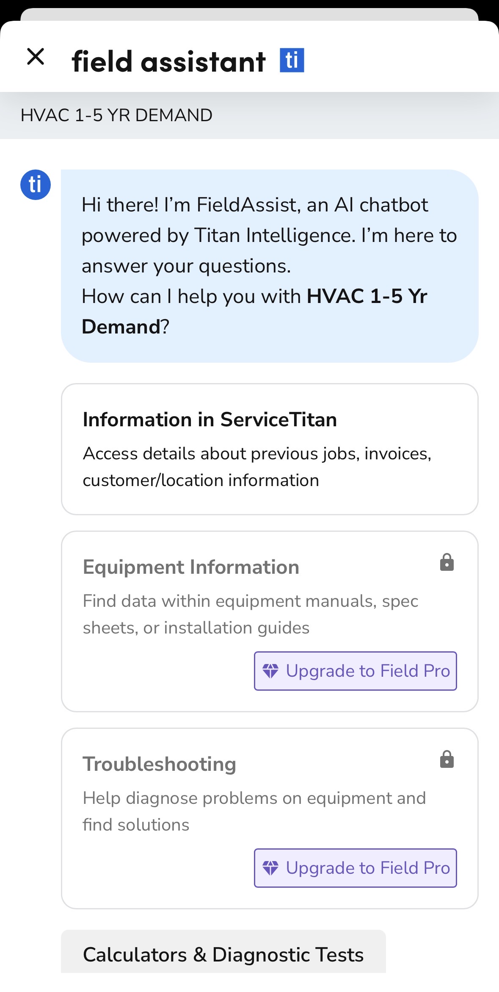This screenshot has width=499, height=992.
Task: Click the lock icon on Troubleshooting card
Action: (447, 760)
